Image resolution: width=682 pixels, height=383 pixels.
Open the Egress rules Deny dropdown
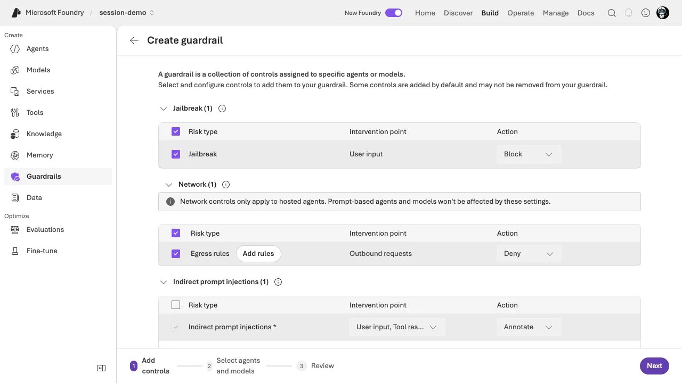529,254
